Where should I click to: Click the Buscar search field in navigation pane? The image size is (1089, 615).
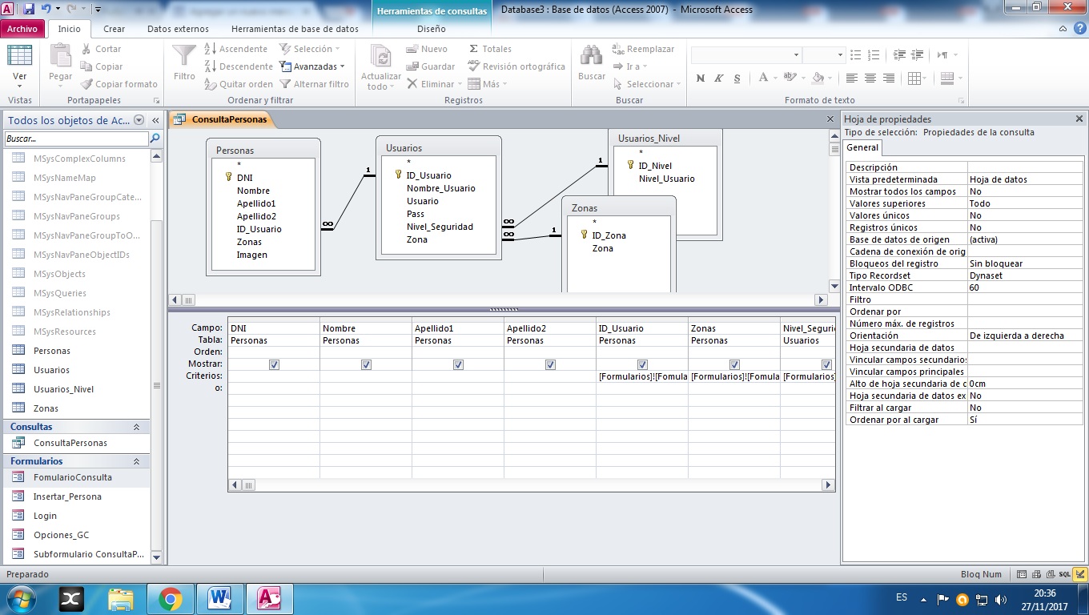click(76, 139)
